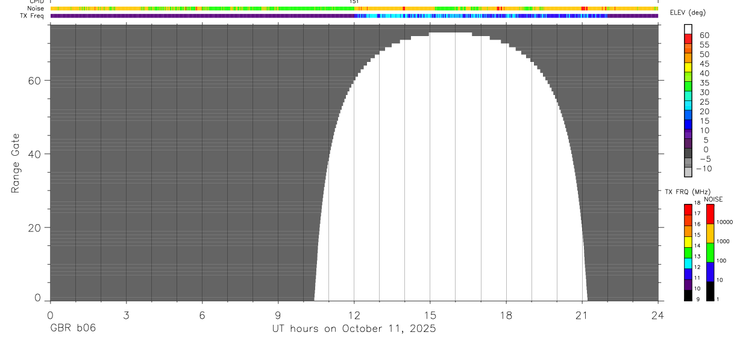Select the −10 value on ELEV scale

(703, 168)
